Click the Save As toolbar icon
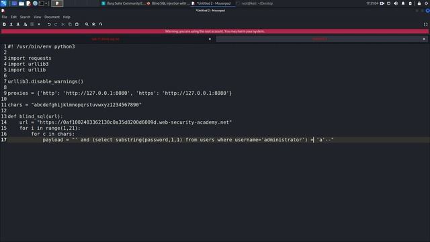430x242 pixels. (26, 24)
